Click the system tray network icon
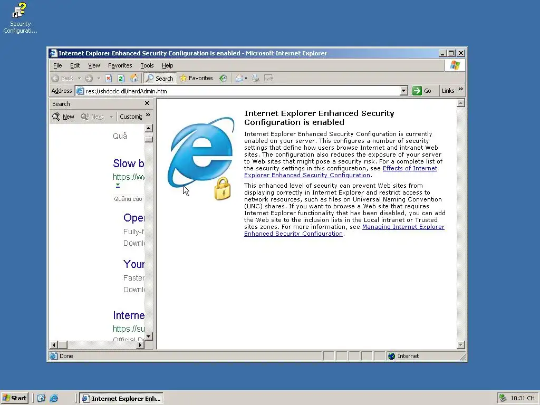The width and height of the screenshot is (540, 405). (x=503, y=398)
